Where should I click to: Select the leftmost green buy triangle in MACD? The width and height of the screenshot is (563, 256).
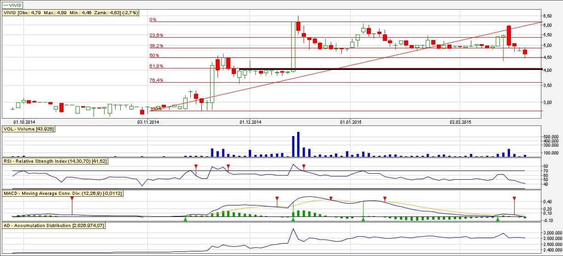tap(185, 220)
